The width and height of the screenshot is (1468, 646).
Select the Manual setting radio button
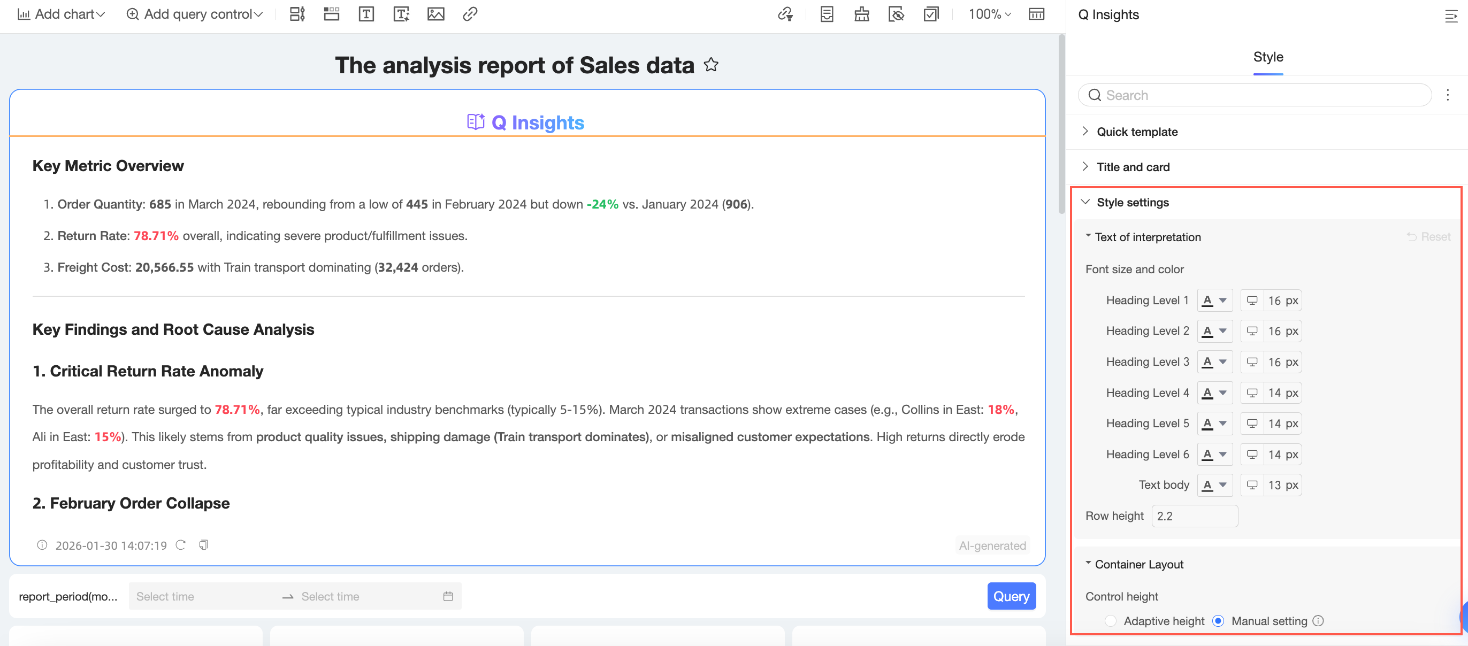click(1218, 621)
